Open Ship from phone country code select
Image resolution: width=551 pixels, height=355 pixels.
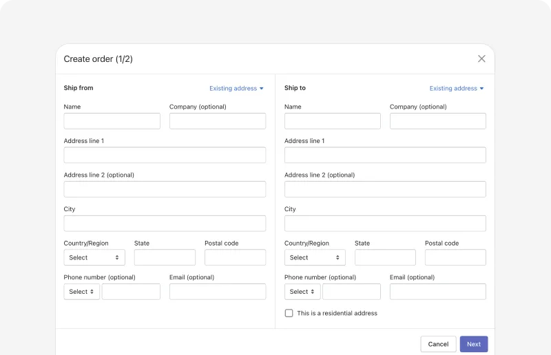pos(81,292)
